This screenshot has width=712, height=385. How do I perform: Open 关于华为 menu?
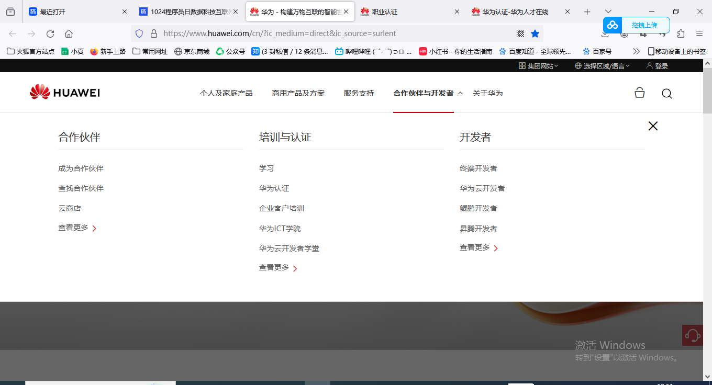487,93
